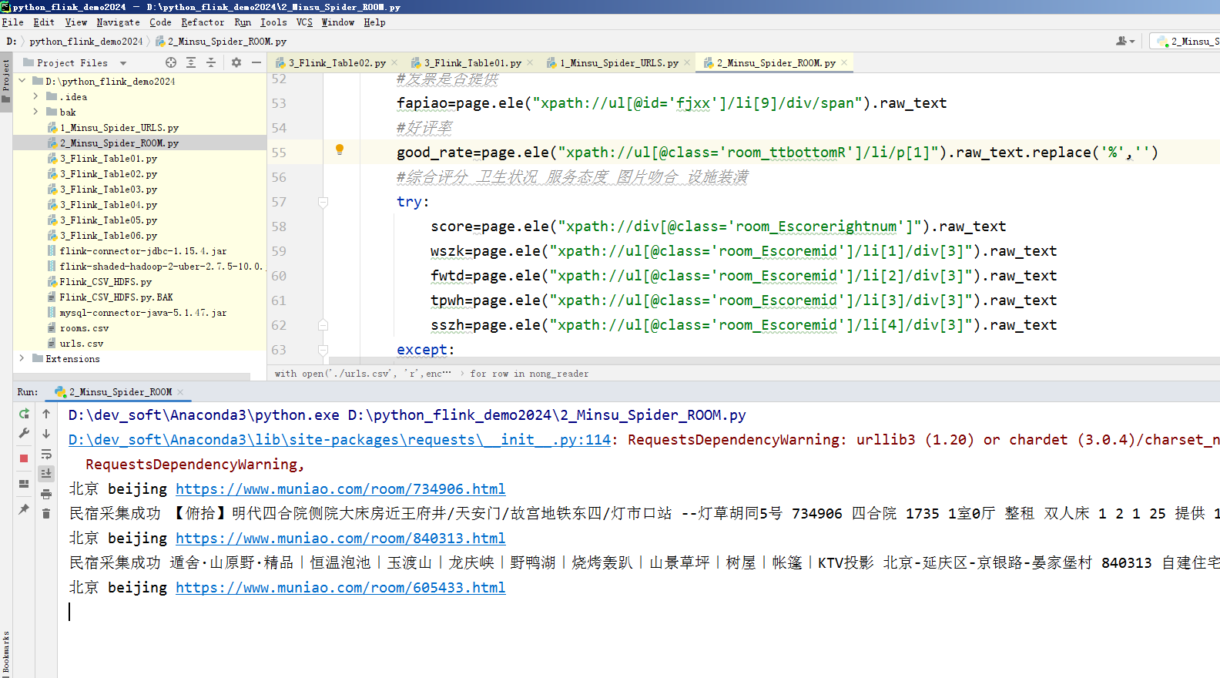1220x678 pixels.
Task: Select rooms.csv file
Action: click(84, 327)
